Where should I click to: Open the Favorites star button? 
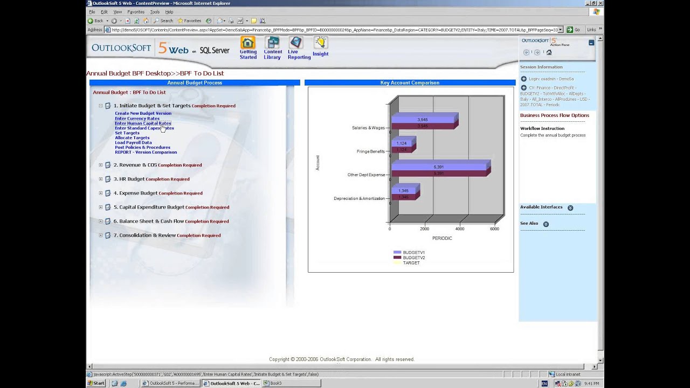pos(189,21)
